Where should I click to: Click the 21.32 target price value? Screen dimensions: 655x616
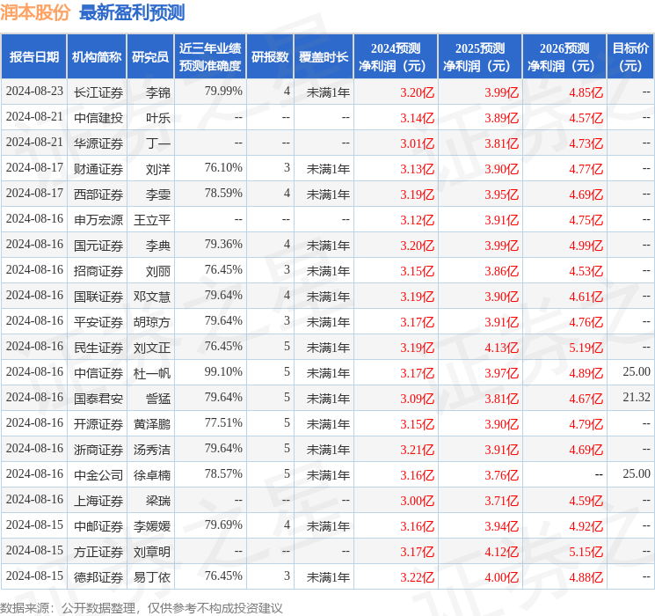tap(637, 397)
